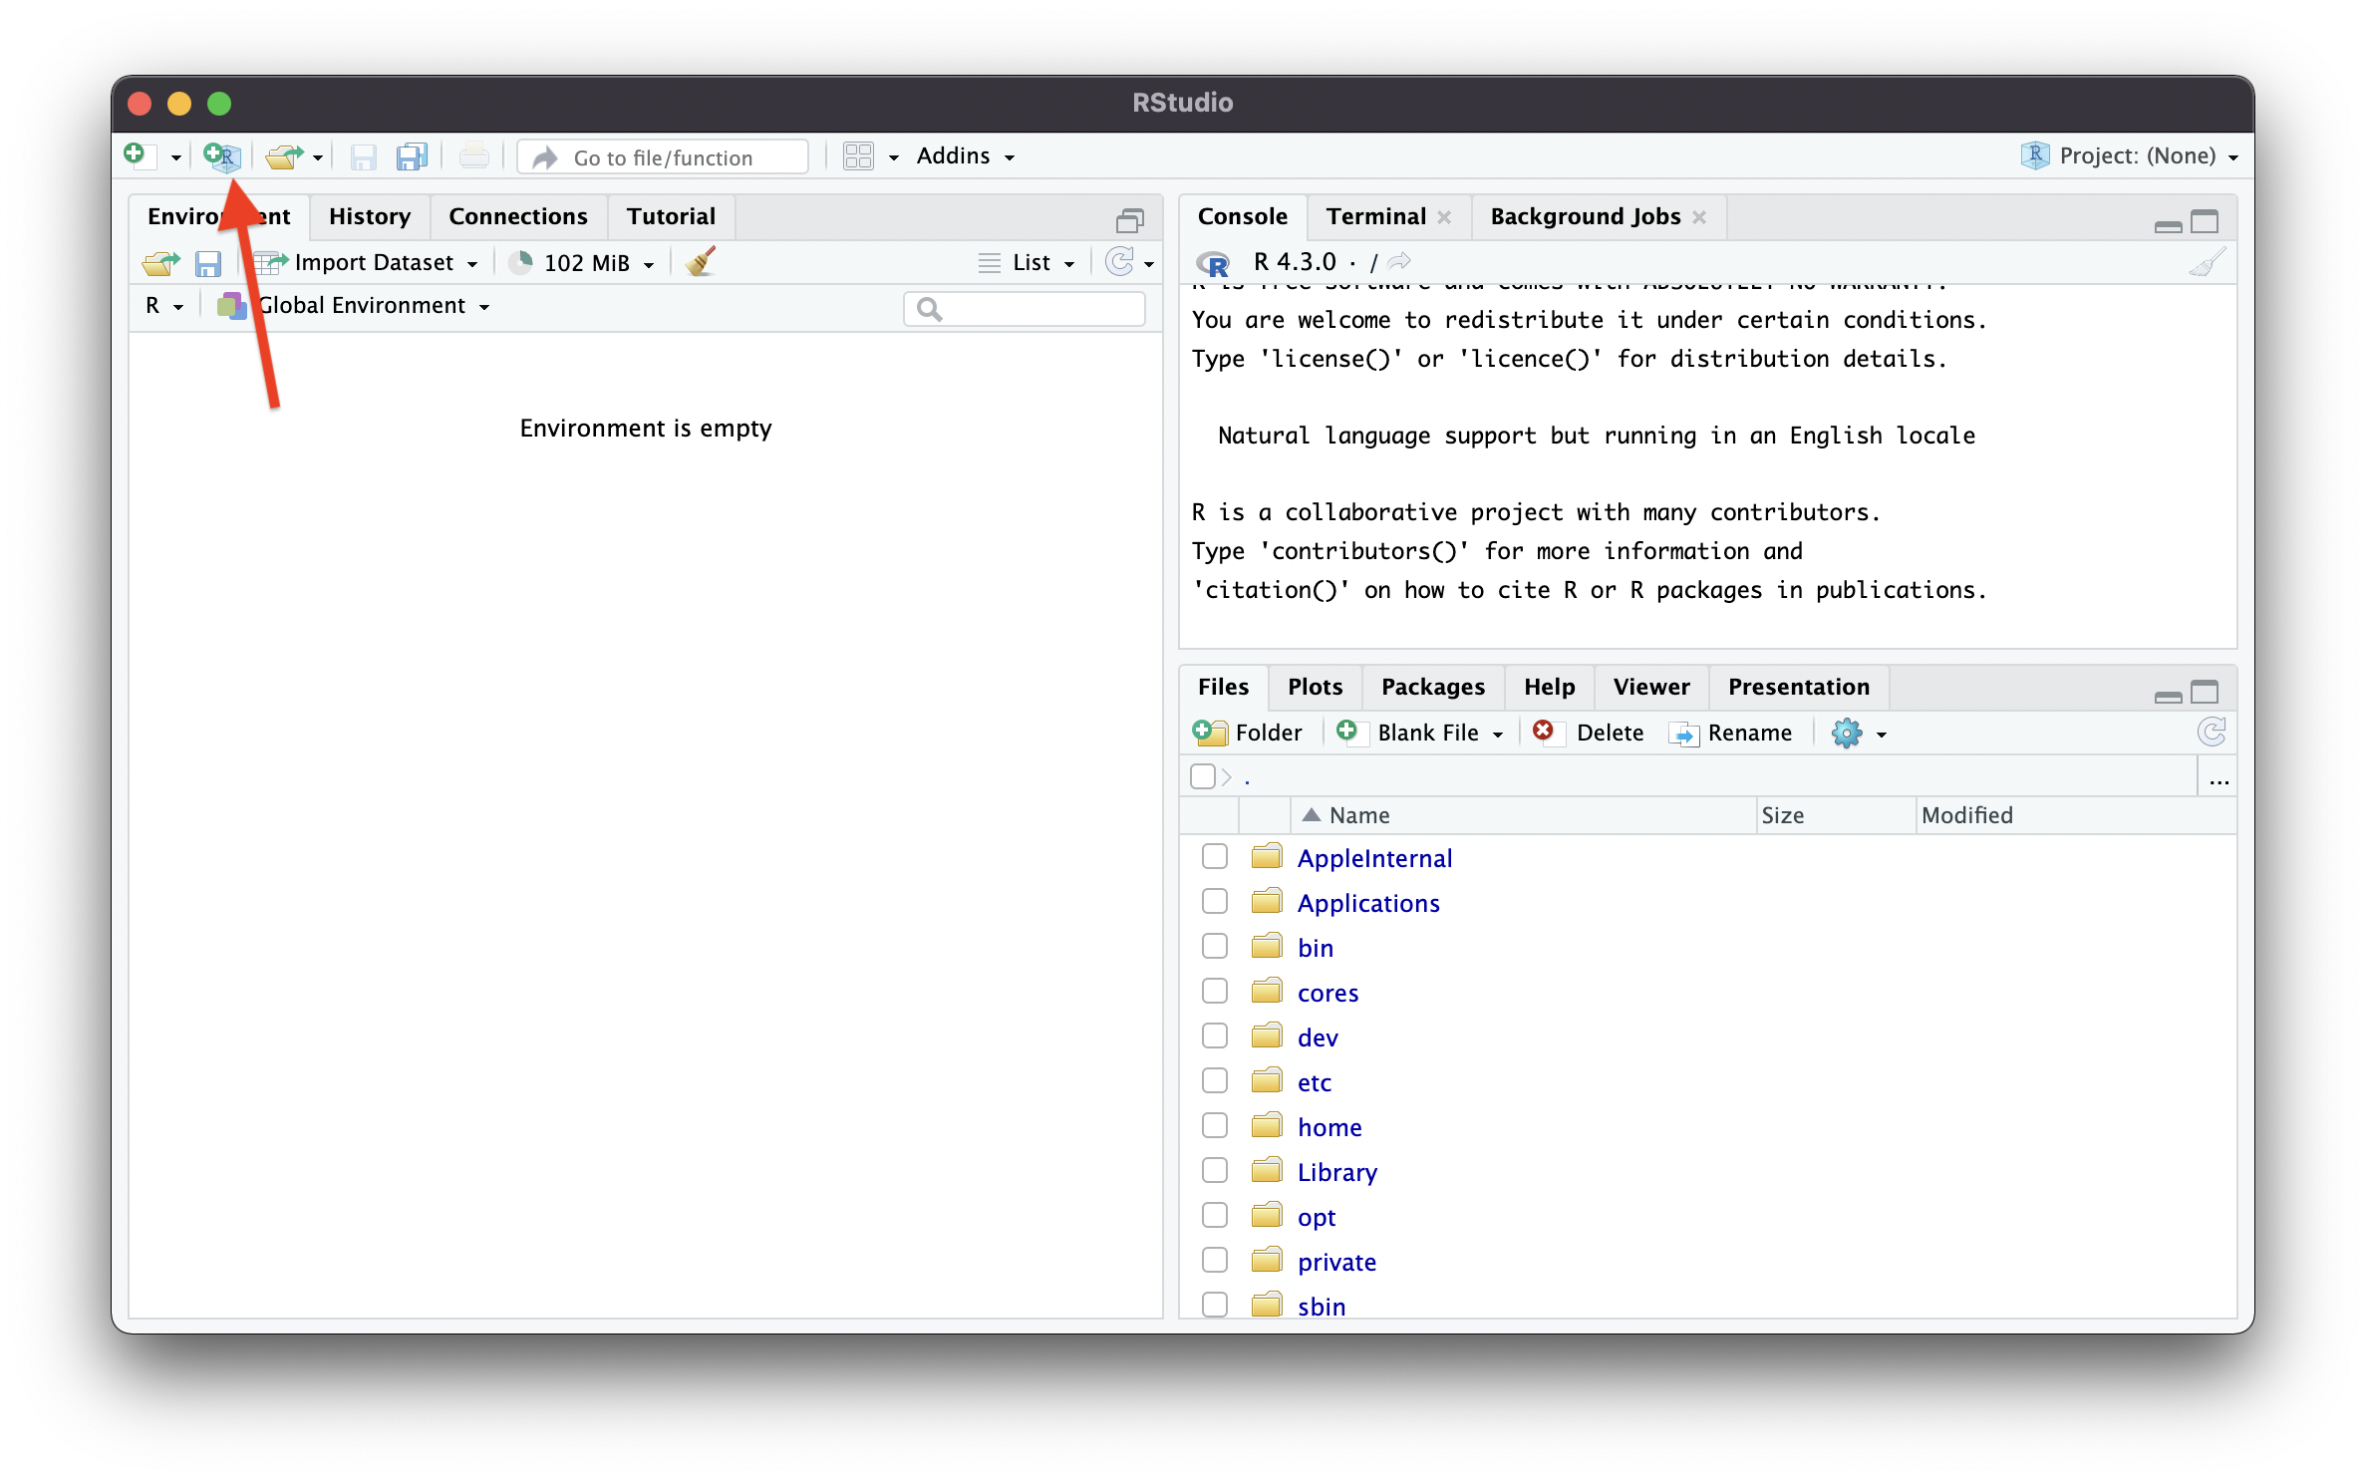The height and width of the screenshot is (1481, 2366).
Task: Expand the Addins dropdown menu
Action: tap(964, 156)
